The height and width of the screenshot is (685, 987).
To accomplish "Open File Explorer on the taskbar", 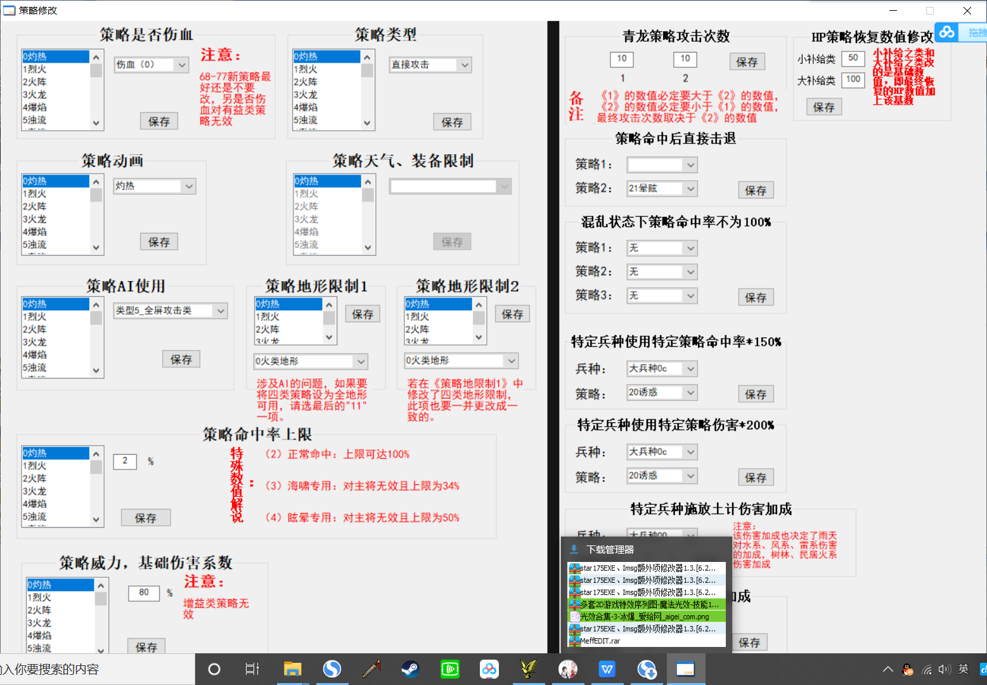I will click(x=292, y=669).
